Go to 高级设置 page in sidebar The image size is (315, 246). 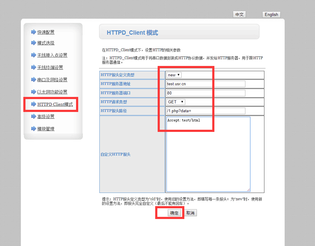pos(46,117)
